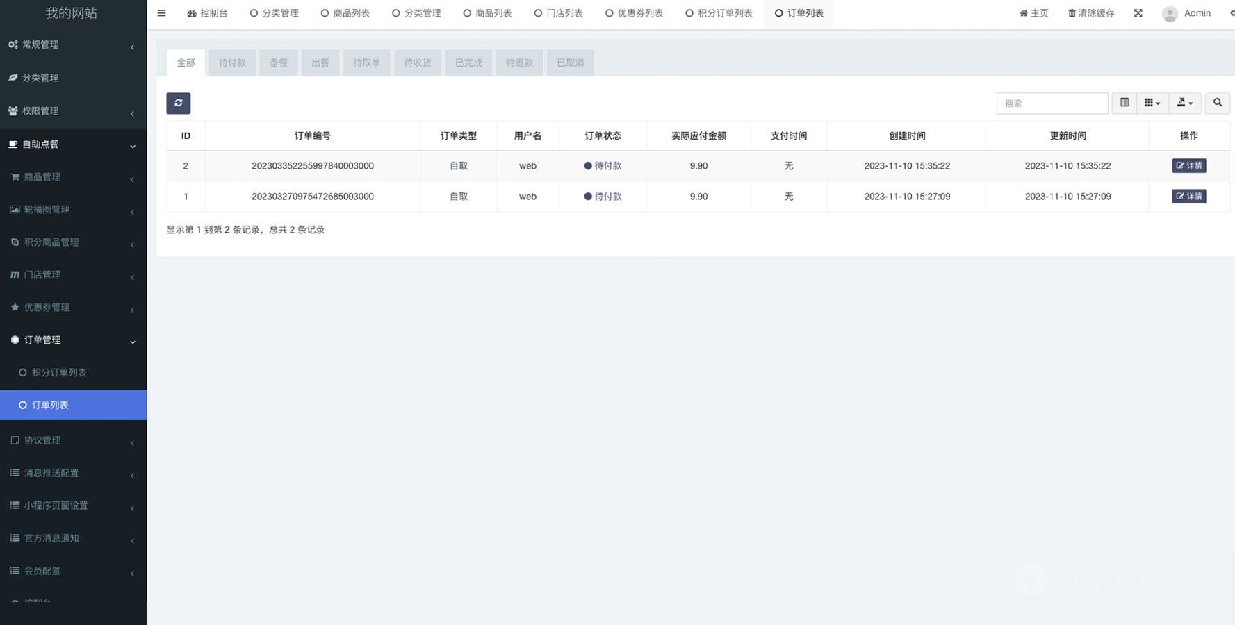The image size is (1235, 625).
Task: Open the home page icon link
Action: pos(1023,13)
